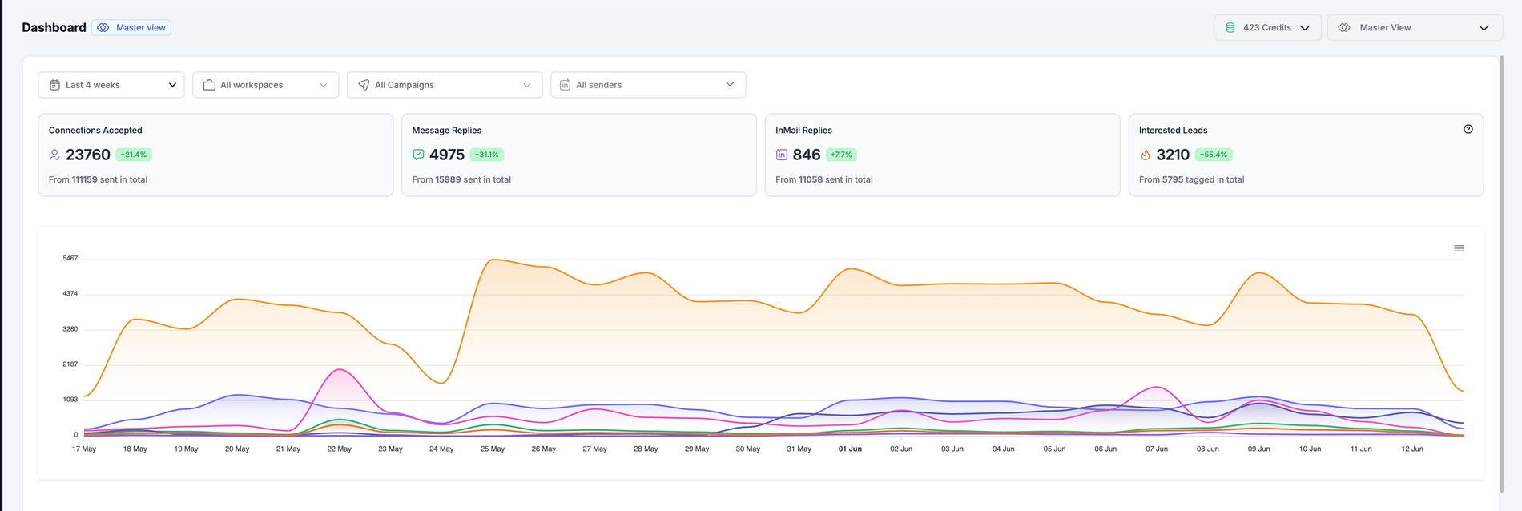Click the Dashboard page title
This screenshot has width=1522, height=511.
(x=54, y=27)
